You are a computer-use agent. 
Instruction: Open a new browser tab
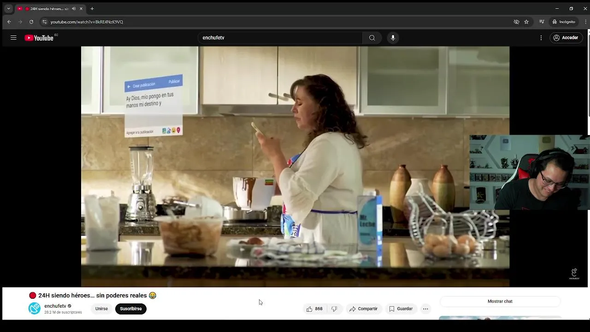point(92,9)
